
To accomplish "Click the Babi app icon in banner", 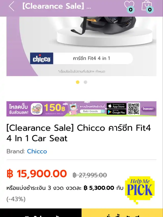I will (37, 109).
